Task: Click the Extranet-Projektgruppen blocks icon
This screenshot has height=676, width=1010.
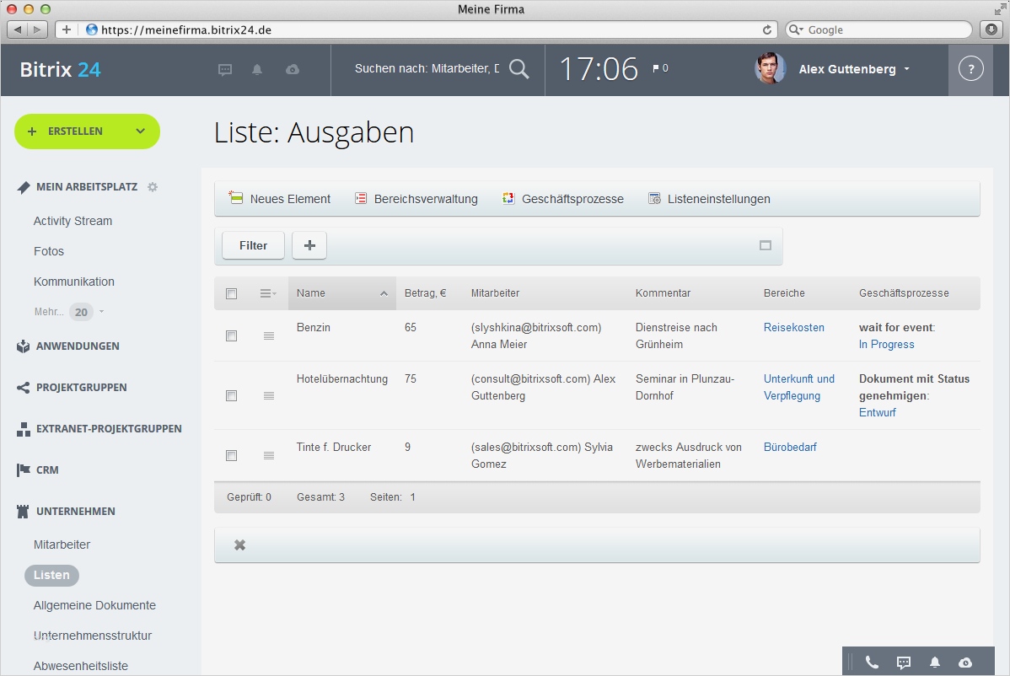Action: coord(24,429)
